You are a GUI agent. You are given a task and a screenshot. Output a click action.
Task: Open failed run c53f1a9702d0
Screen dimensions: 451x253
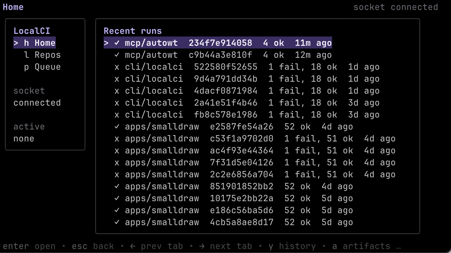click(x=255, y=139)
